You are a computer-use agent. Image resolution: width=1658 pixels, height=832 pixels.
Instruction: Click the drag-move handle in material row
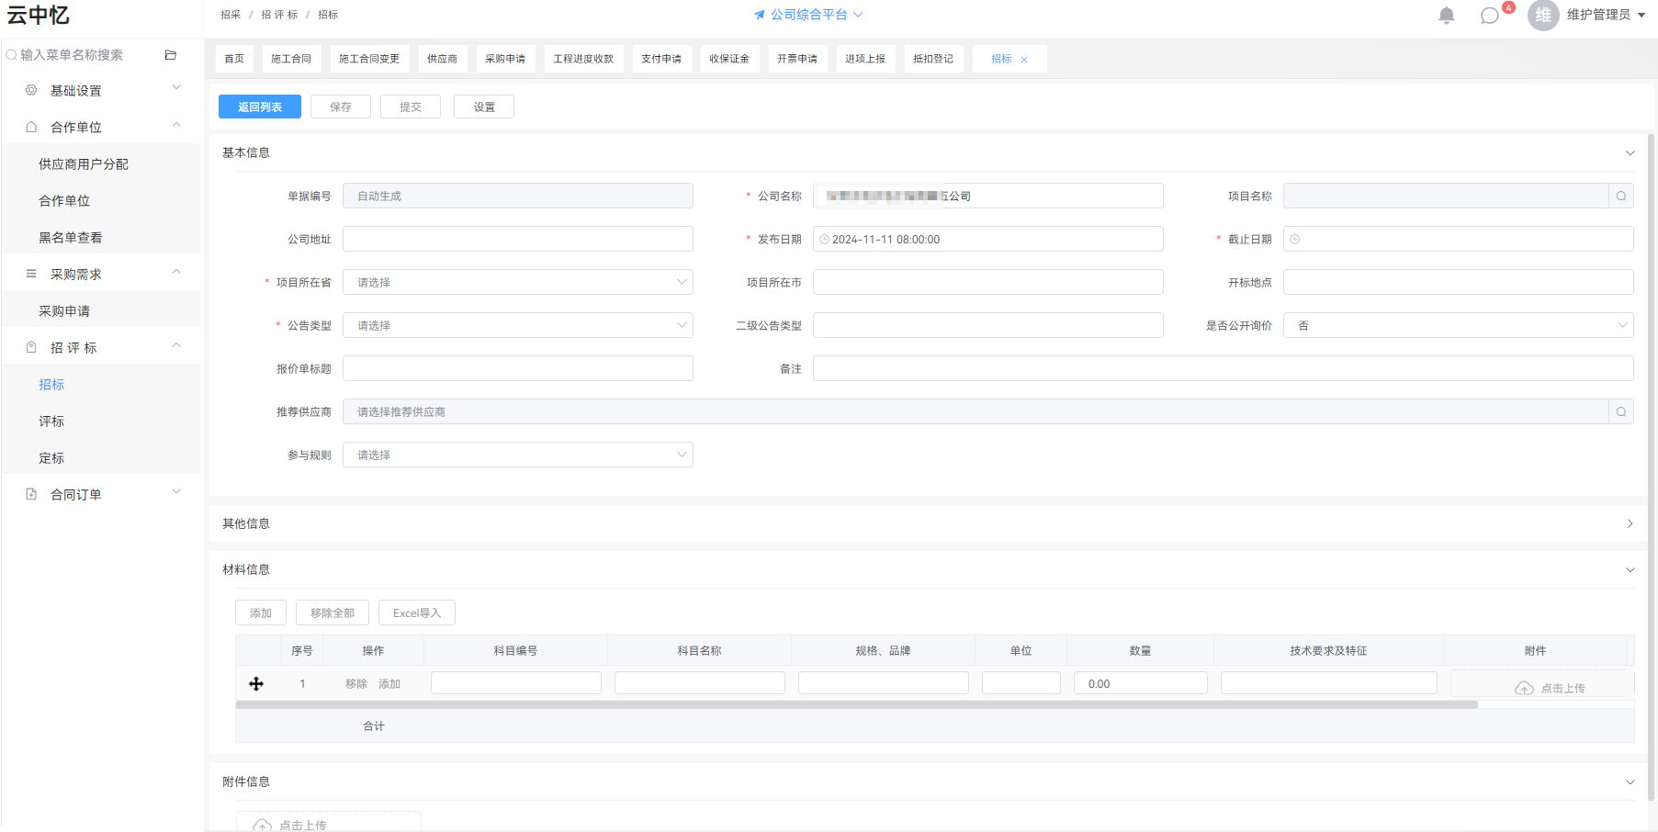tap(256, 683)
